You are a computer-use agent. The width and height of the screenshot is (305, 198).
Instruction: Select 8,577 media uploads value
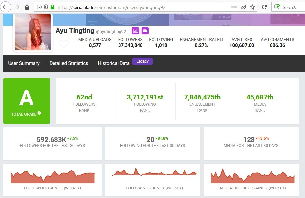click(95, 45)
